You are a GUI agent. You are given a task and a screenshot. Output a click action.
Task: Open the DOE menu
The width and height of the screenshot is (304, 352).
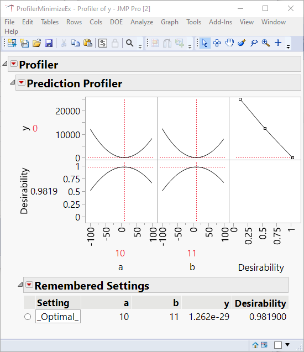pyautogui.click(x=116, y=22)
